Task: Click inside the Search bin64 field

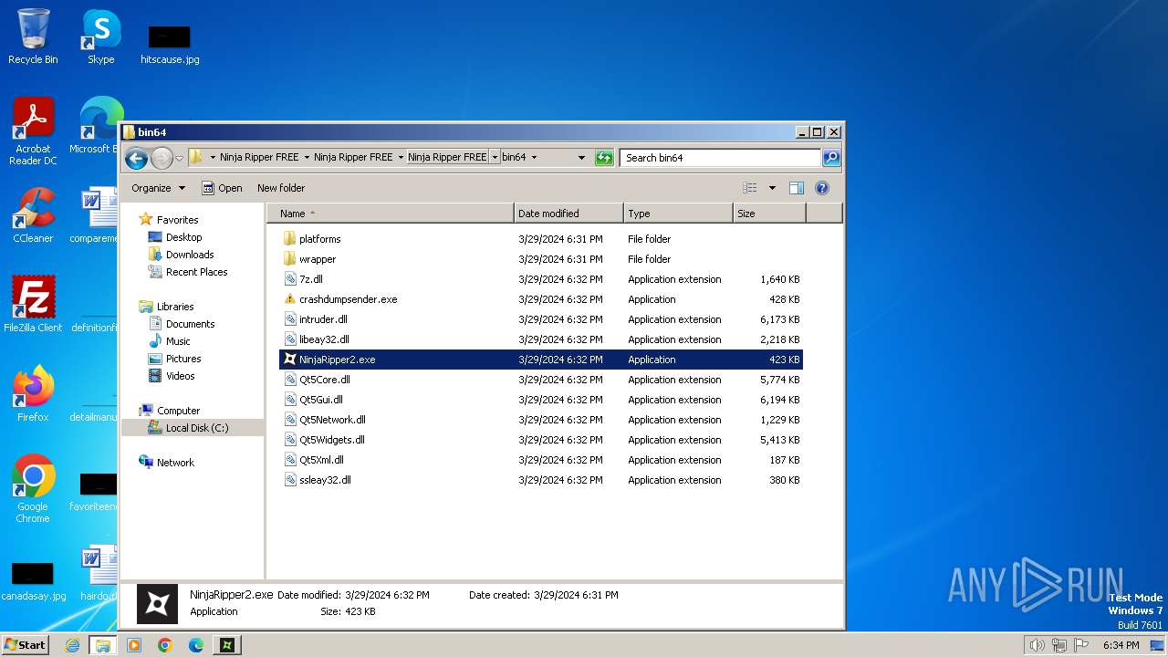Action: (720, 158)
